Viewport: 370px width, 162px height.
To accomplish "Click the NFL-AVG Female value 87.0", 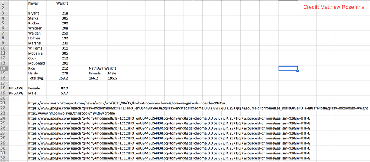I will [63, 88].
